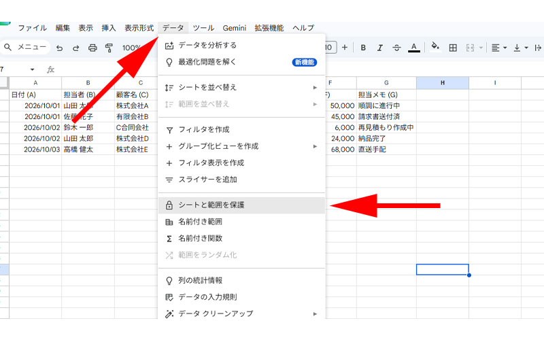544x340 pixels.
Task: Open zoom level 100% dropdown
Action: 131,48
